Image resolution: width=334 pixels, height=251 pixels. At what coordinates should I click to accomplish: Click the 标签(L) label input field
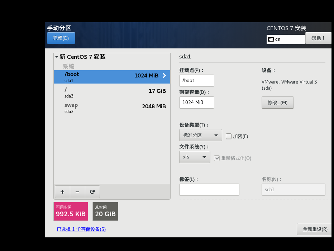209,190
